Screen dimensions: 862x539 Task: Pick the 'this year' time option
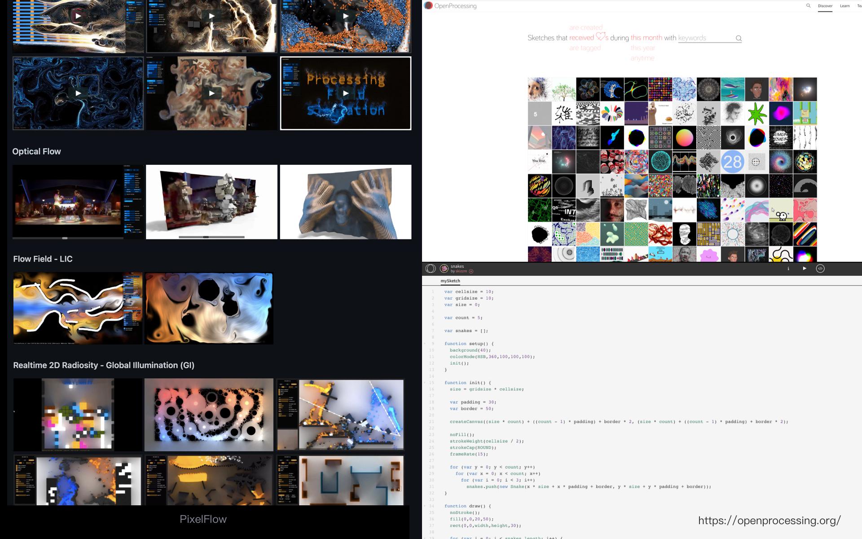point(642,48)
